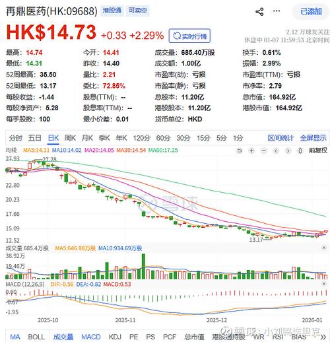330x342 pixels.
Task: Click the 2.12 万球友关注 follower count
Action: pyautogui.click(x=308, y=32)
